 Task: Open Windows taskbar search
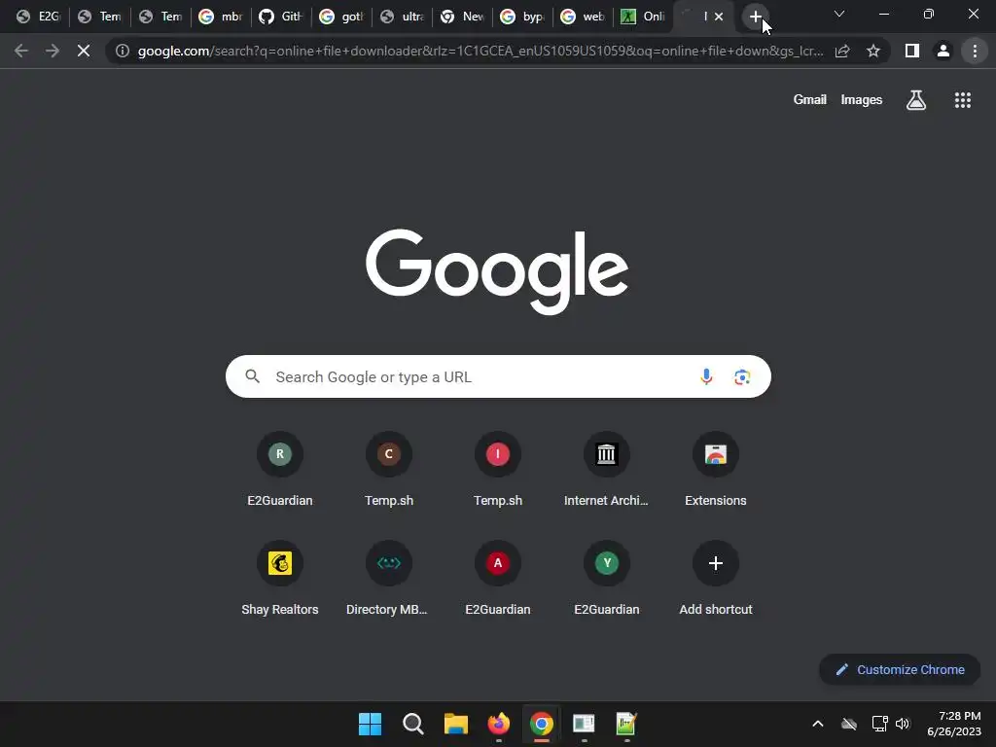tap(412, 724)
